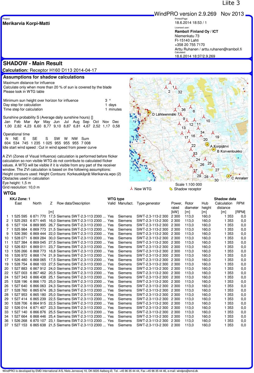Click the phone number '+358 20 755 7170'

(190, 45)
